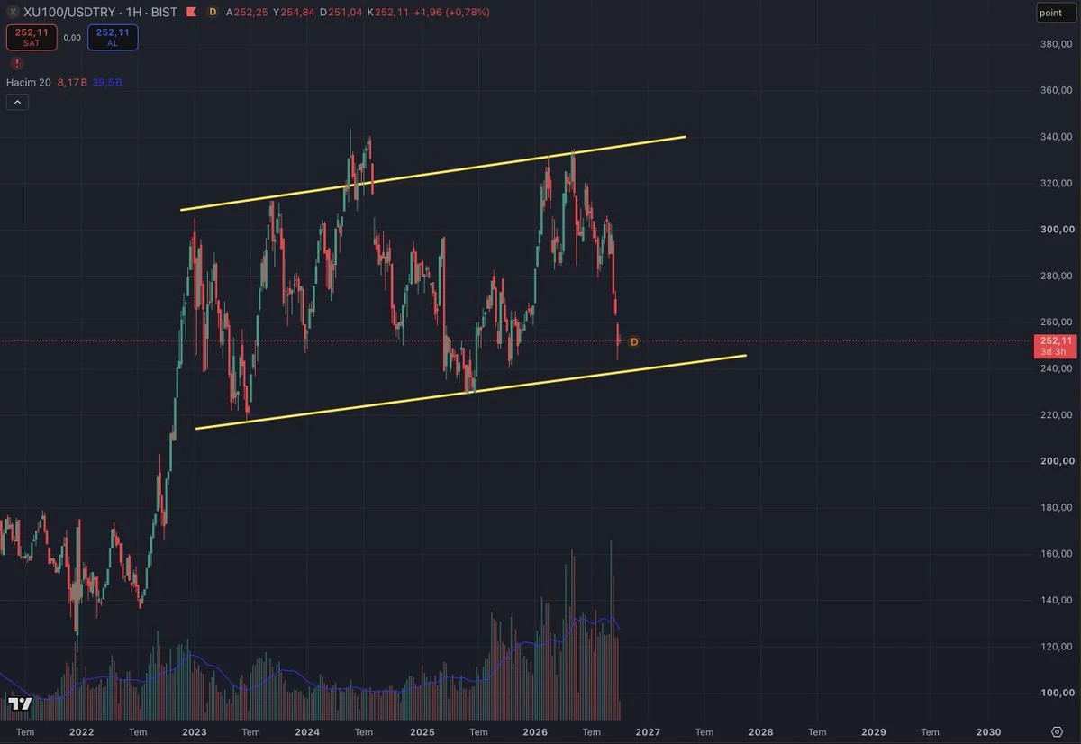Click the red SAT sell button
1081x744 pixels.
[32, 37]
